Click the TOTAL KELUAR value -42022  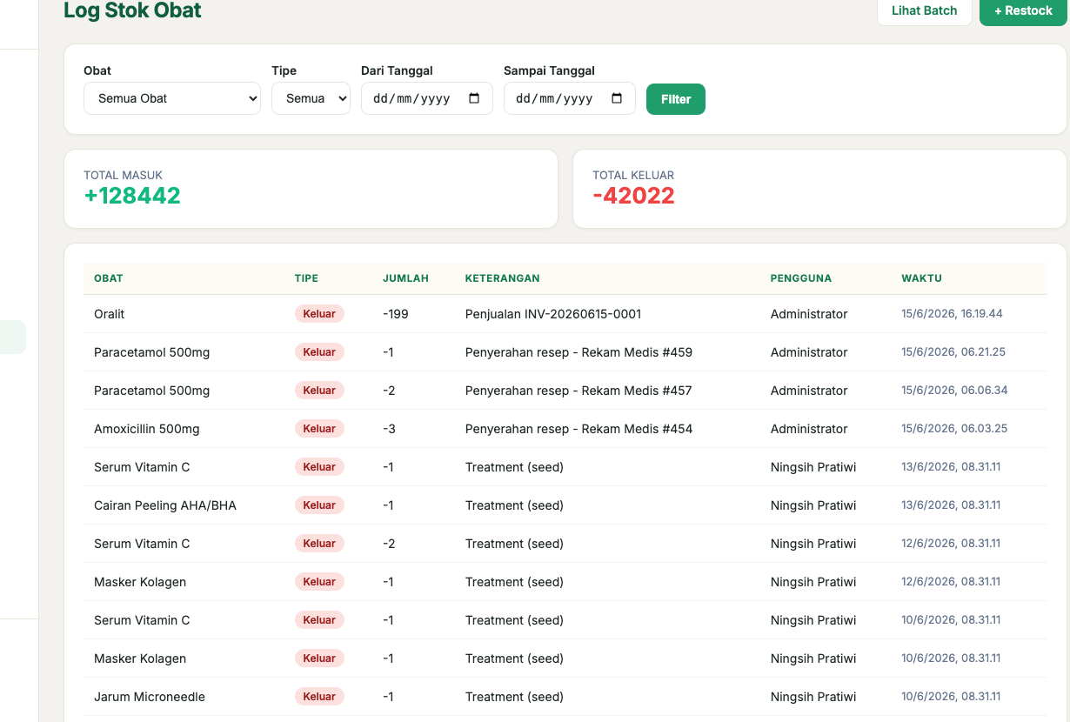tap(633, 196)
